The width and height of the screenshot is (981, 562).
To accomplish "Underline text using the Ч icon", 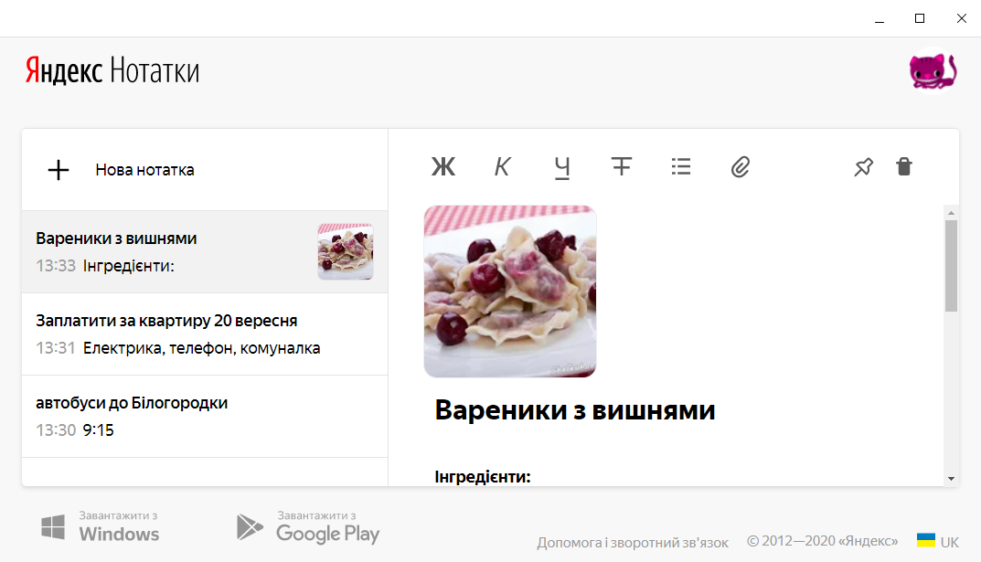I will click(x=562, y=167).
